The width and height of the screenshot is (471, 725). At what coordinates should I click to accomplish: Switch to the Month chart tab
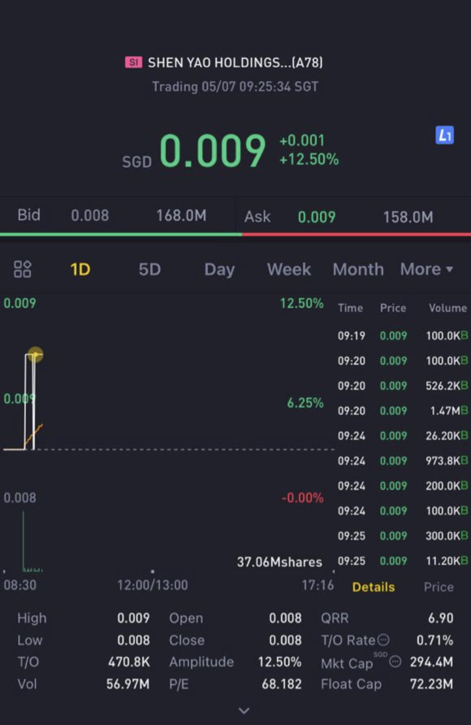pos(358,269)
